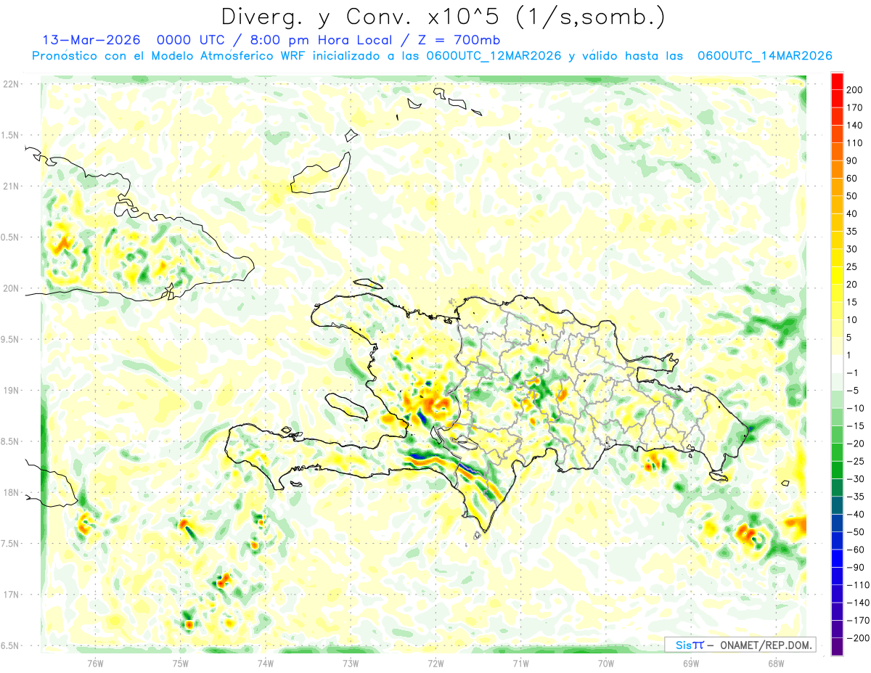Click the 9.5N latitude label

pyautogui.click(x=10, y=339)
